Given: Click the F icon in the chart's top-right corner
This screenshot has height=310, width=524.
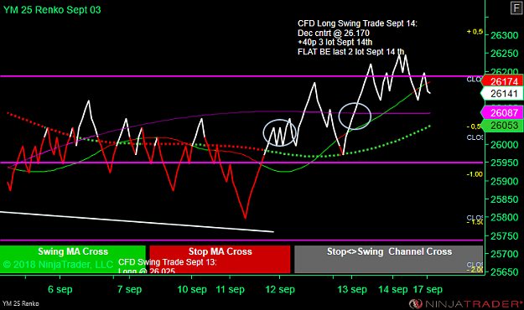Looking at the screenshot, I should [516, 8].
